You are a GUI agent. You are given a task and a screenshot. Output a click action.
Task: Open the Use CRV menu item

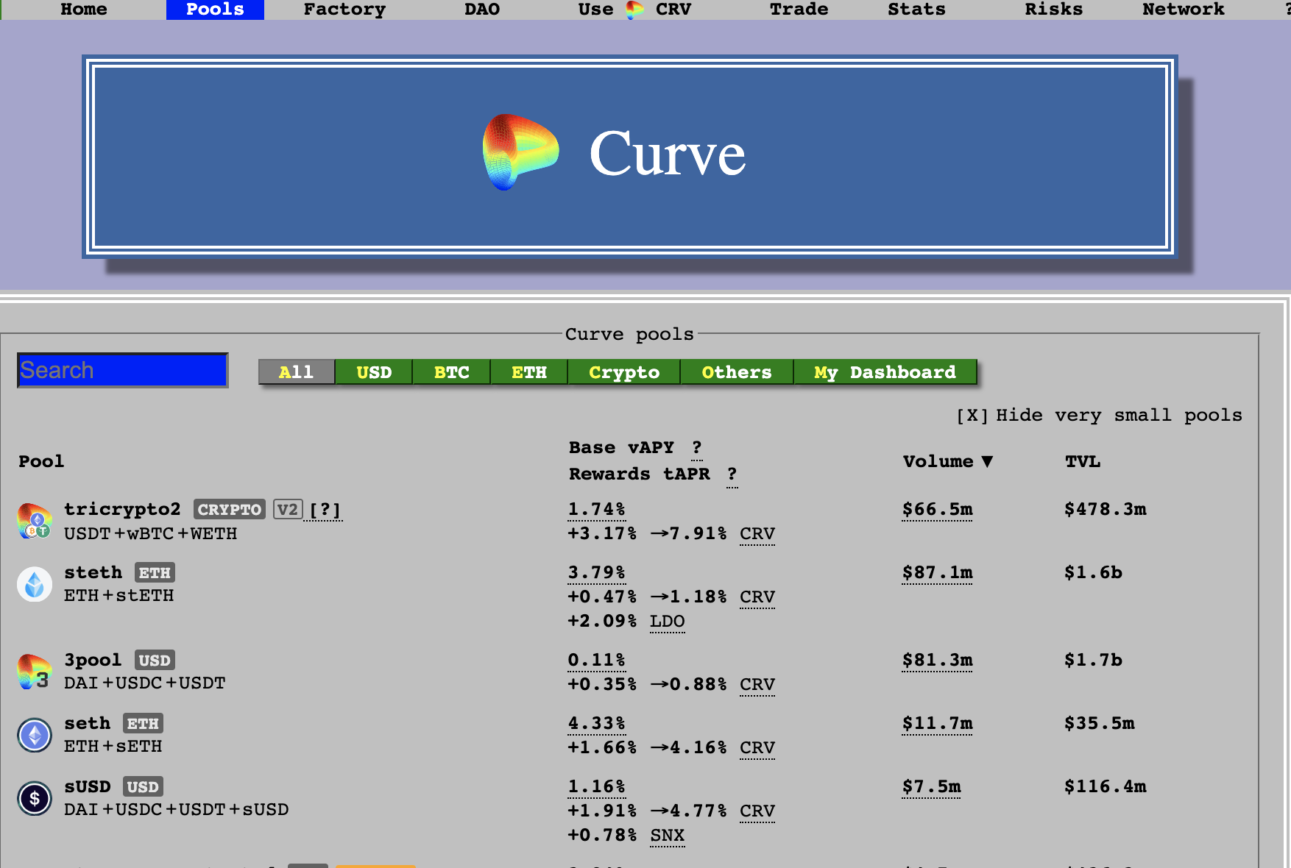pos(634,10)
